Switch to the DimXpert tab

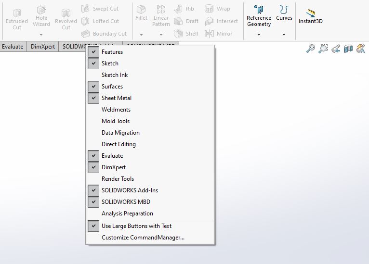tap(43, 47)
